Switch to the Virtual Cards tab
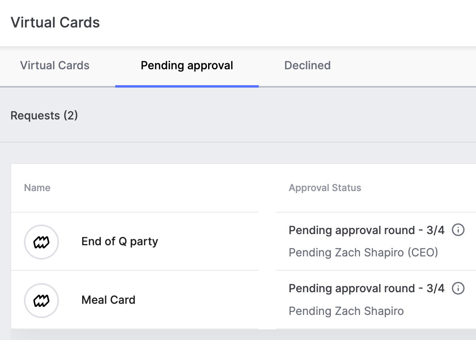 (55, 65)
